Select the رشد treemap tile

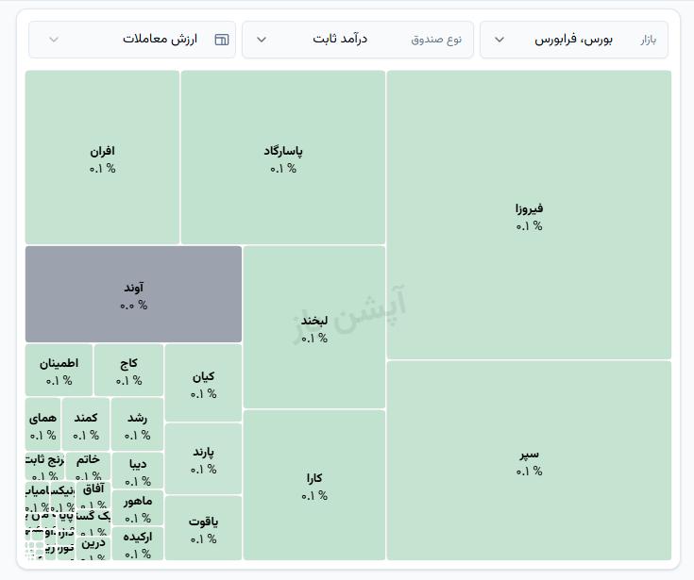[x=137, y=424]
